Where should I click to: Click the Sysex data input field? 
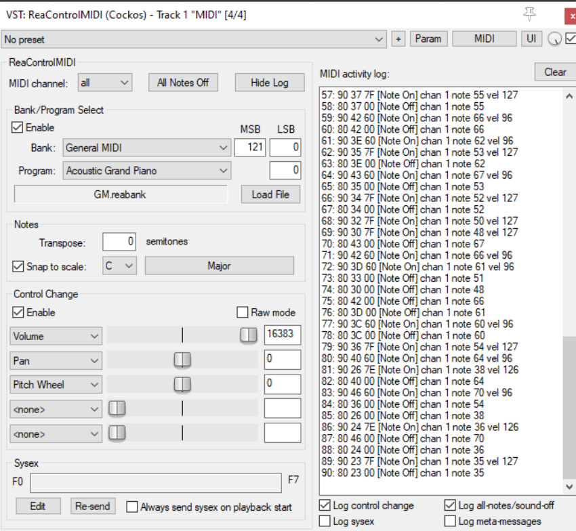pyautogui.click(x=156, y=483)
